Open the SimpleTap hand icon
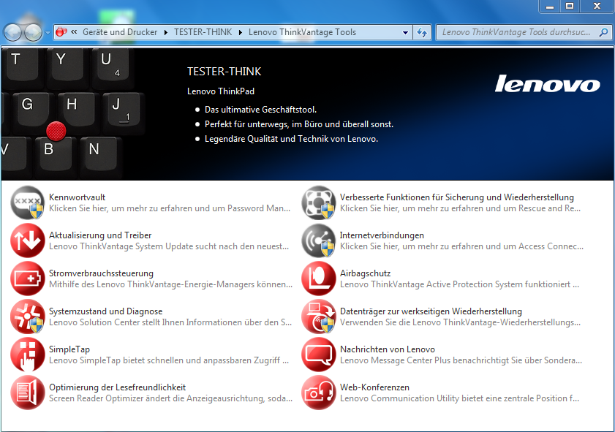Screen dimensions: 615x432 click(28, 355)
